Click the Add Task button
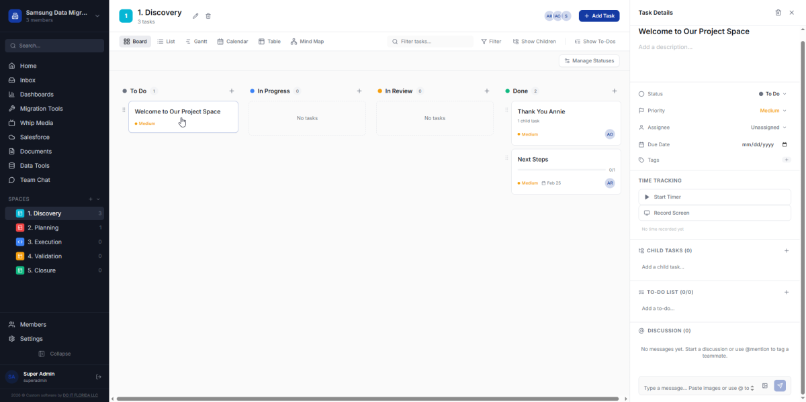 point(599,16)
